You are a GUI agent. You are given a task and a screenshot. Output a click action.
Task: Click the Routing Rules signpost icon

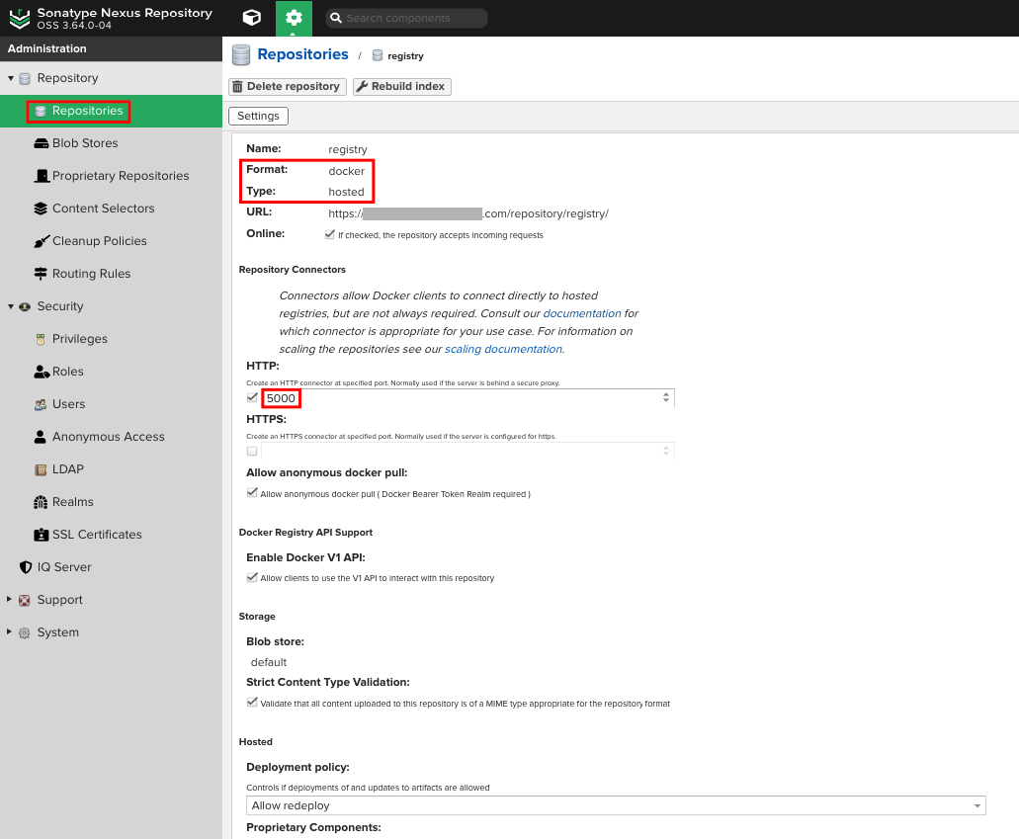(41, 274)
